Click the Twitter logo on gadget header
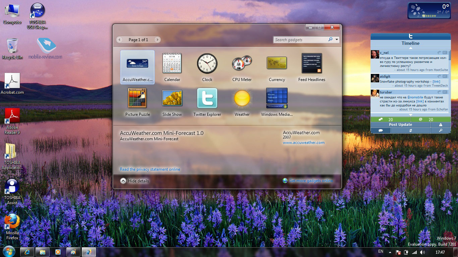Viewport: 458px width, 257px height. pos(410,36)
